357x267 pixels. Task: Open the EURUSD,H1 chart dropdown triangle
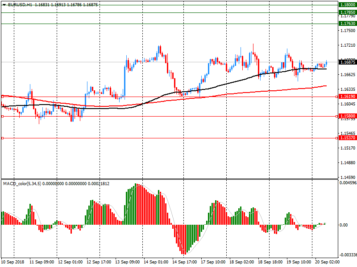point(4,4)
